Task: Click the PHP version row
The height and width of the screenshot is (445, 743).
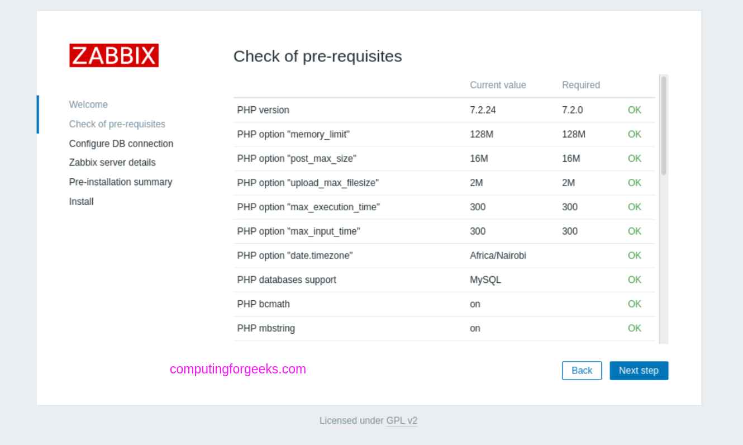Action: [444, 110]
